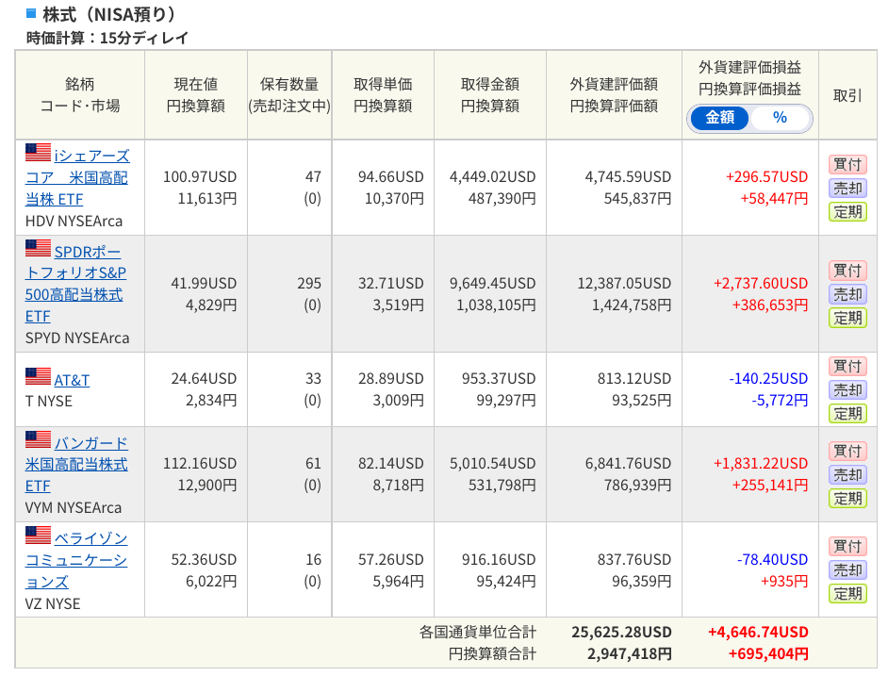Click the US flag icon beside AT&T
Screen dimensions: 888x676
pos(38,376)
